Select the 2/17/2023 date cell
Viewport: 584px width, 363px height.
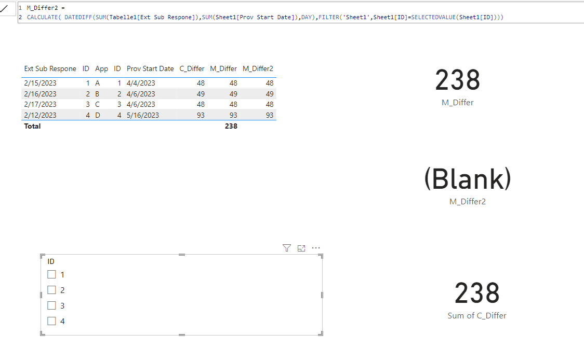[40, 104]
